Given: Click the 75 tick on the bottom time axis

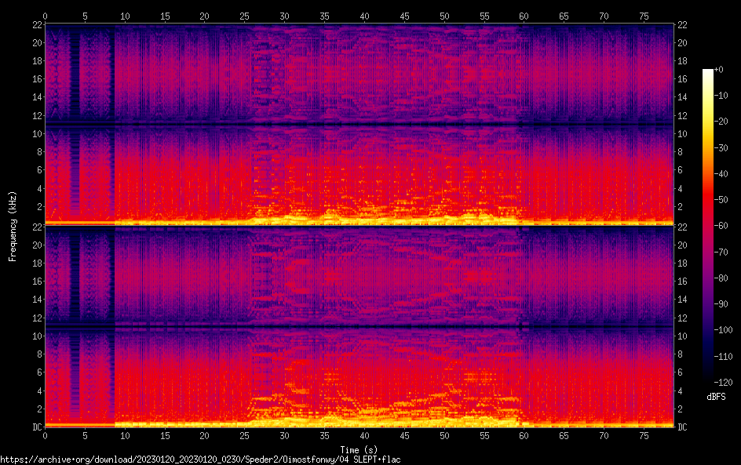Looking at the screenshot, I should tap(644, 436).
